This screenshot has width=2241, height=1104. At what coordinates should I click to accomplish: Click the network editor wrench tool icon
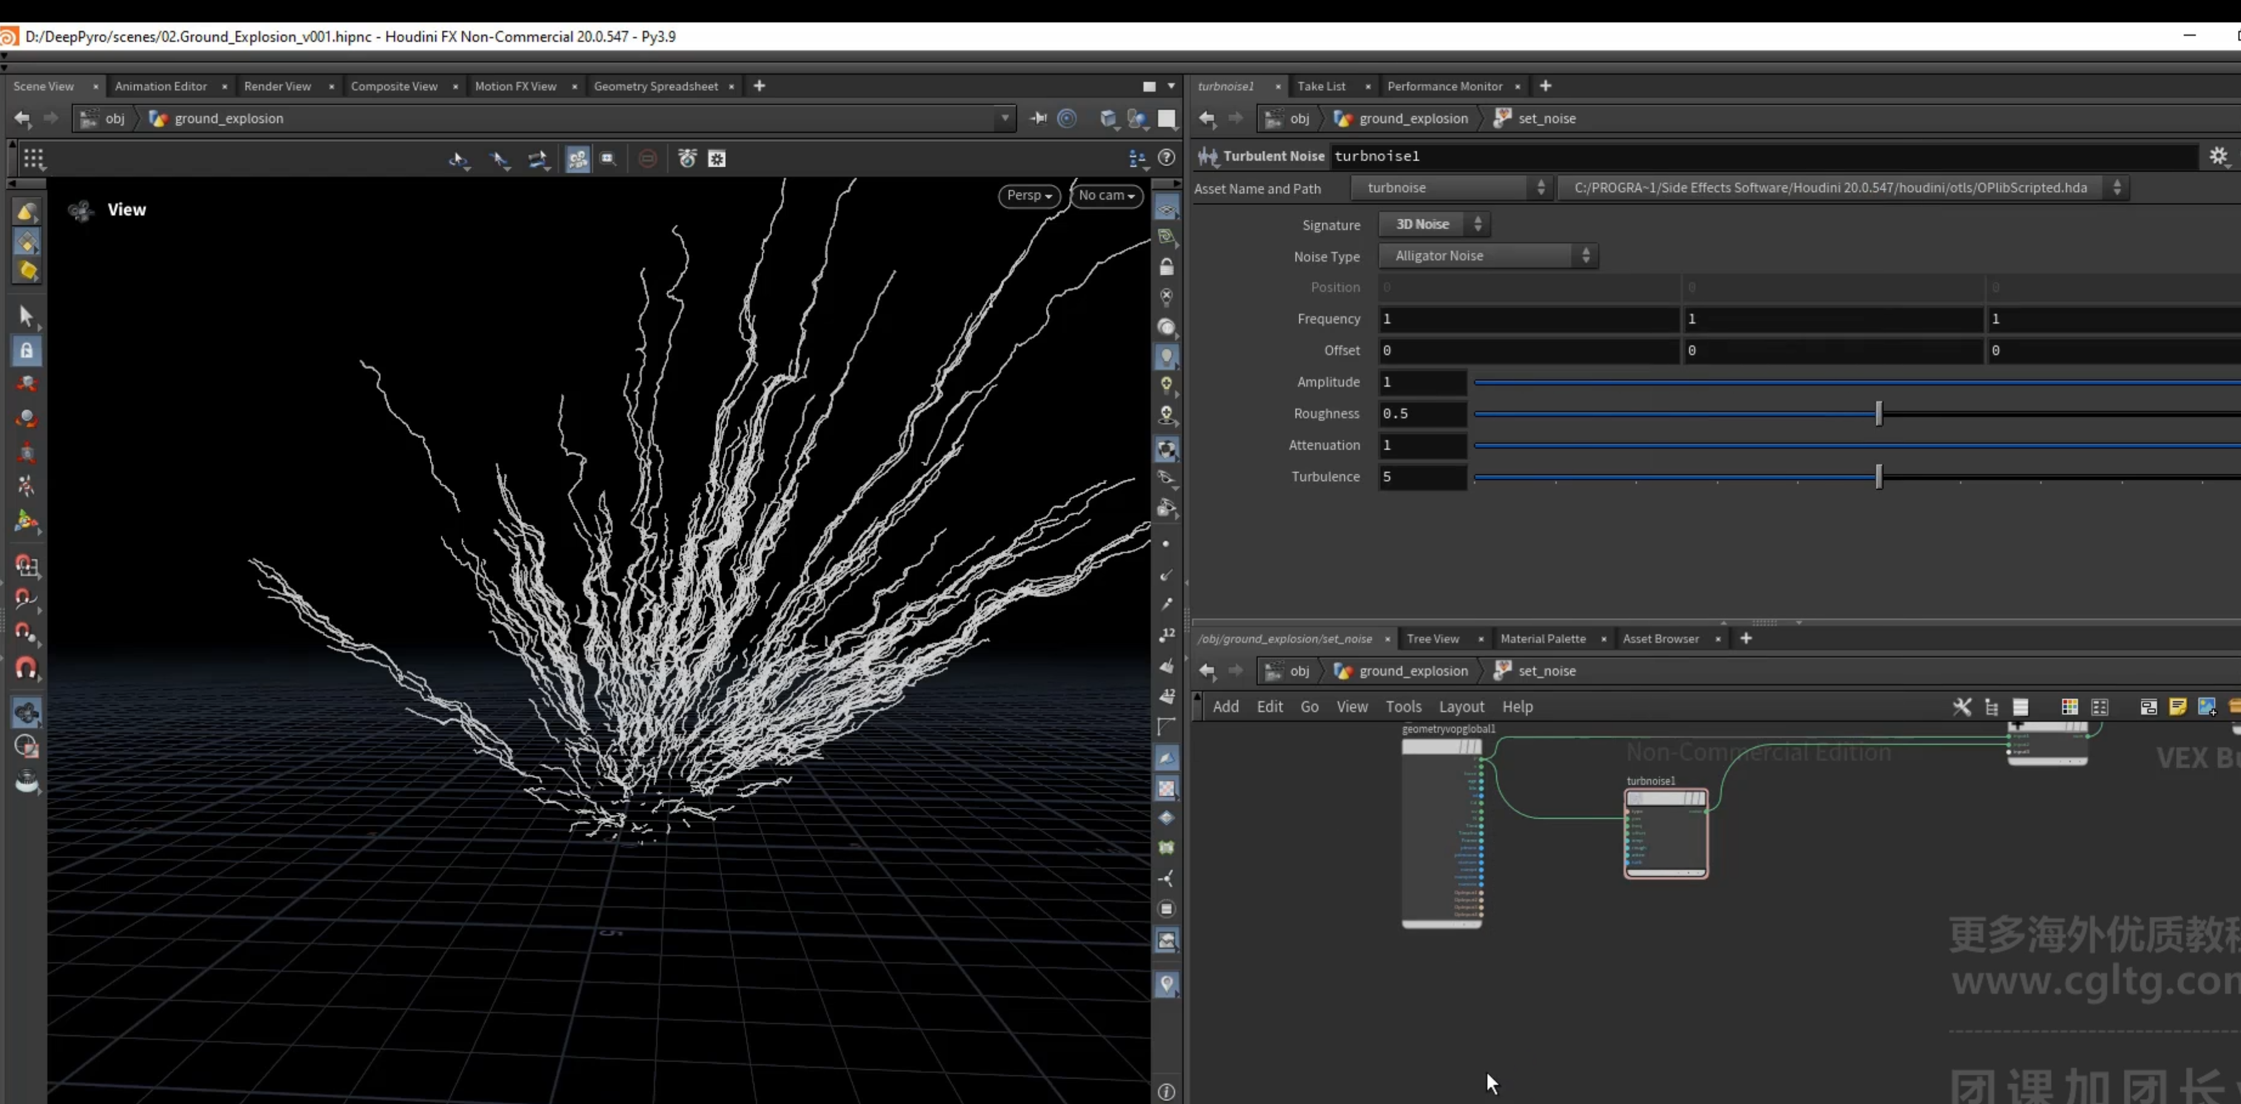point(1961,707)
